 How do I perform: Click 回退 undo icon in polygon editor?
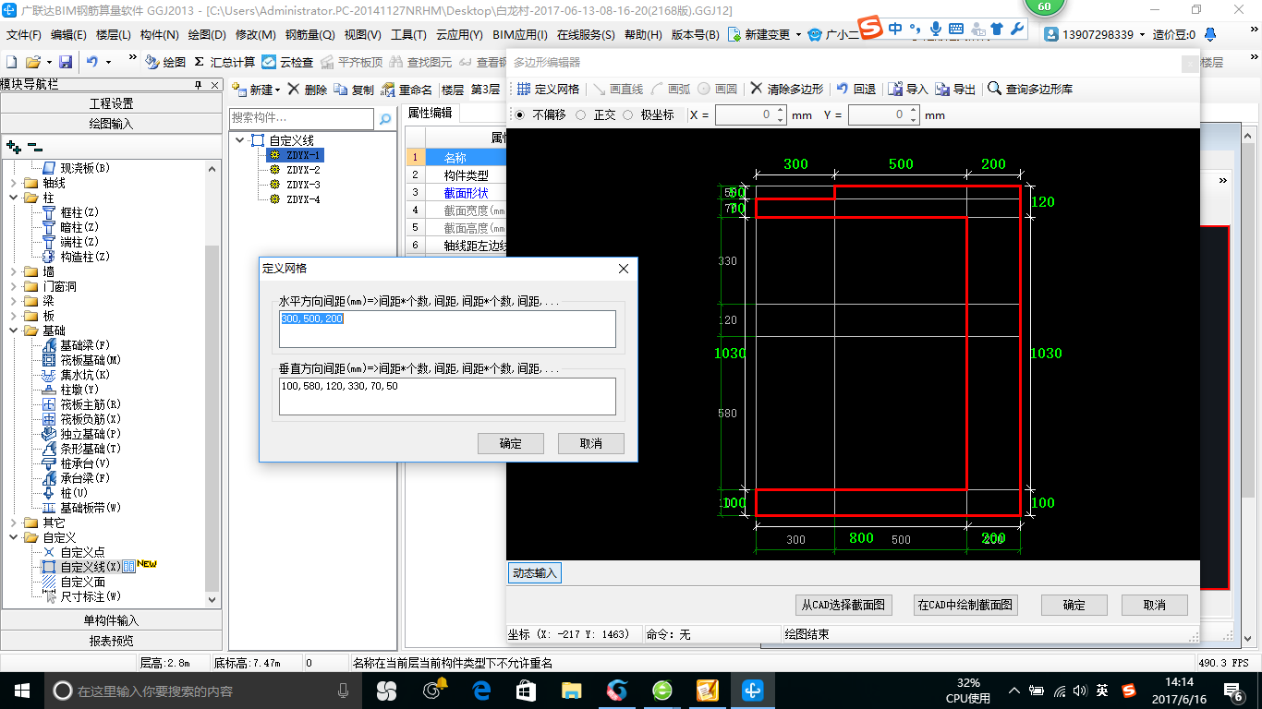pyautogui.click(x=842, y=90)
